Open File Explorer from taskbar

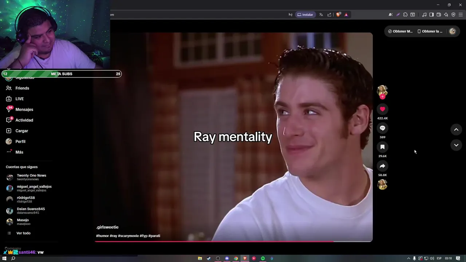tap(200, 258)
